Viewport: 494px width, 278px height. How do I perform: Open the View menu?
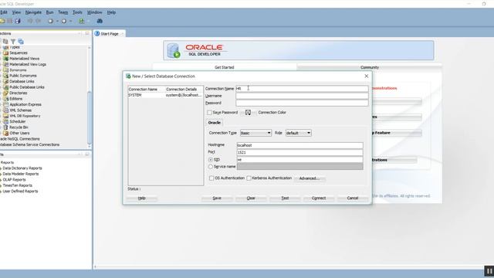16,12
